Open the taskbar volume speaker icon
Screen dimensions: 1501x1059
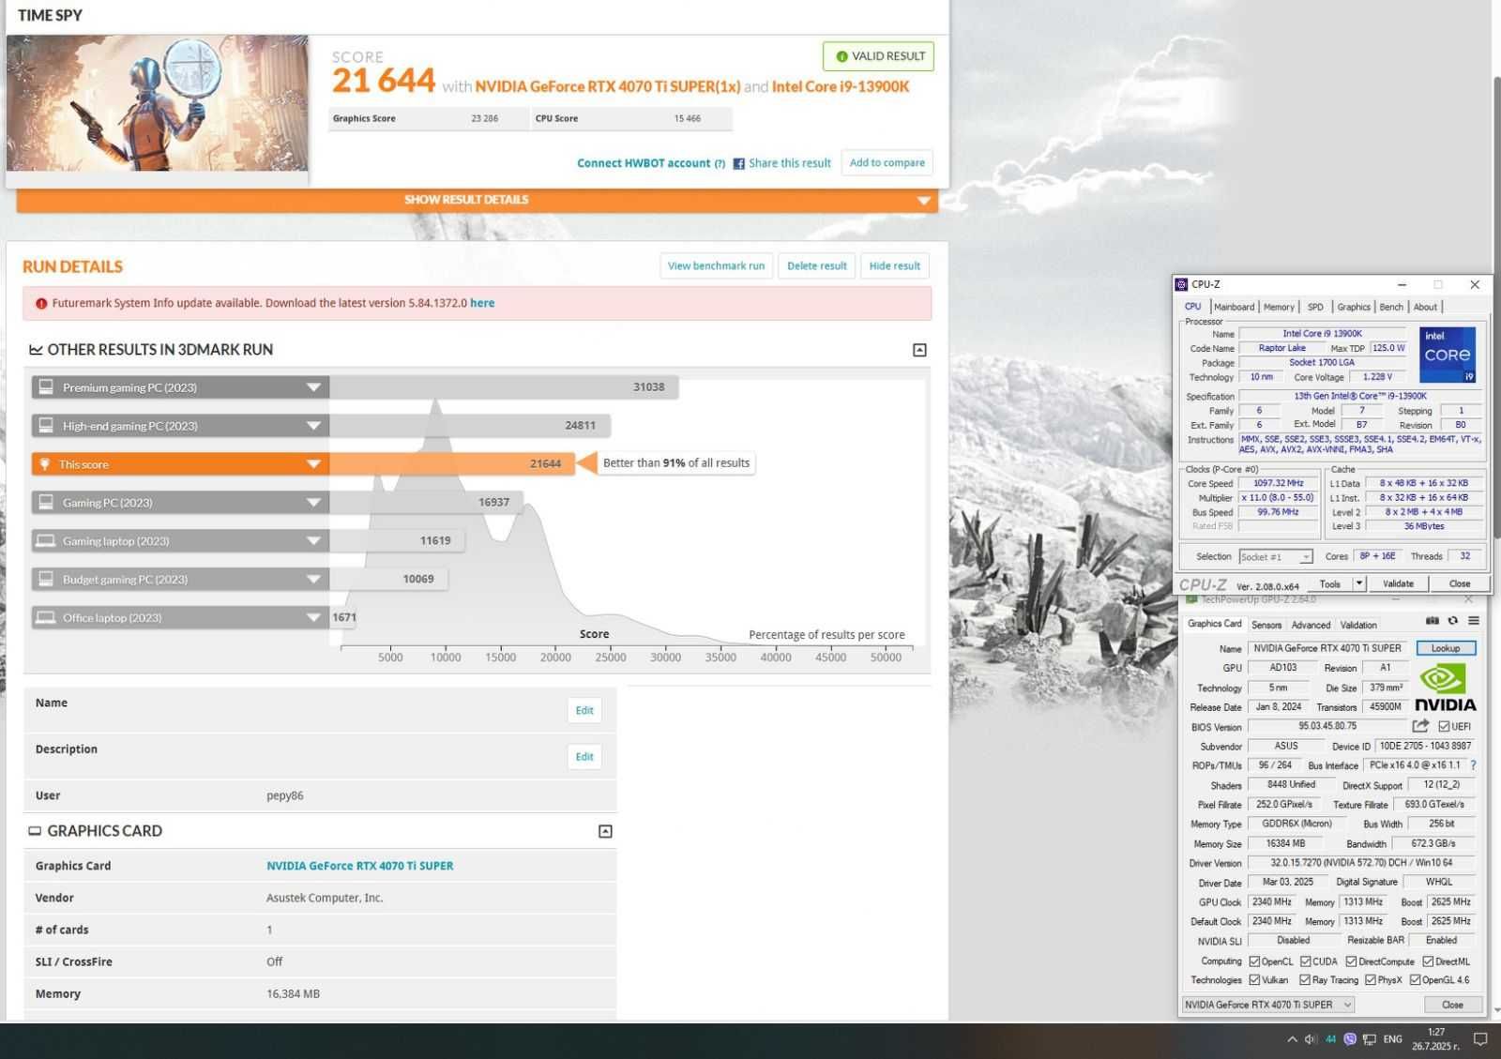pyautogui.click(x=1311, y=1039)
